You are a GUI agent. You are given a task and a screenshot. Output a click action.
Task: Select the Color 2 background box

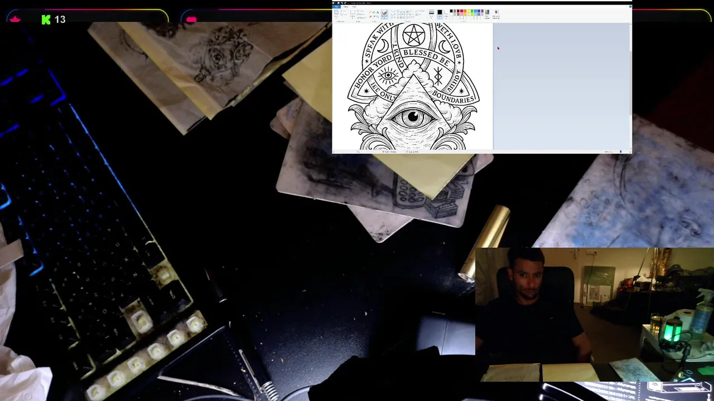[x=446, y=14]
